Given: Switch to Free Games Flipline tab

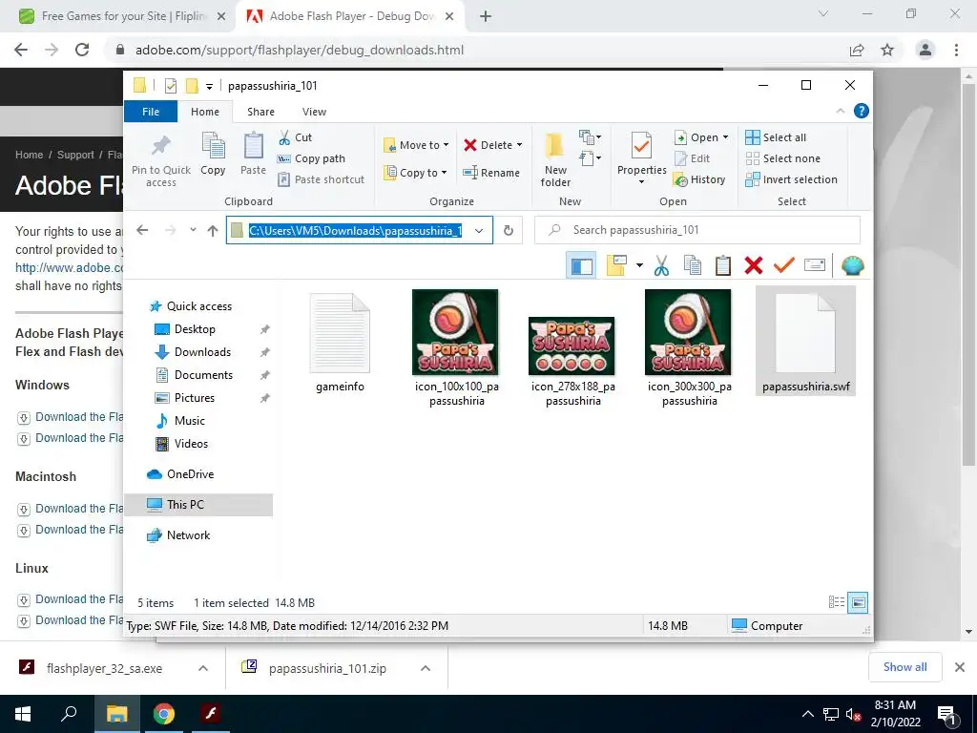Looking at the screenshot, I should click(122, 17).
